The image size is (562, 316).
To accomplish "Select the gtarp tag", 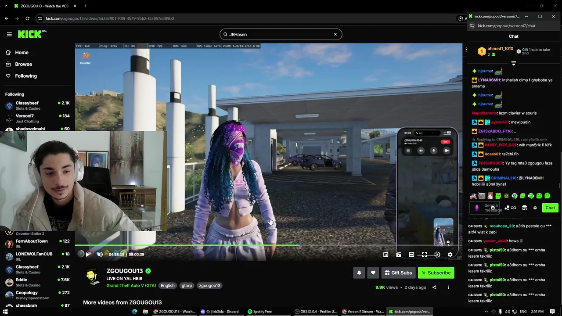I will coord(187,286).
